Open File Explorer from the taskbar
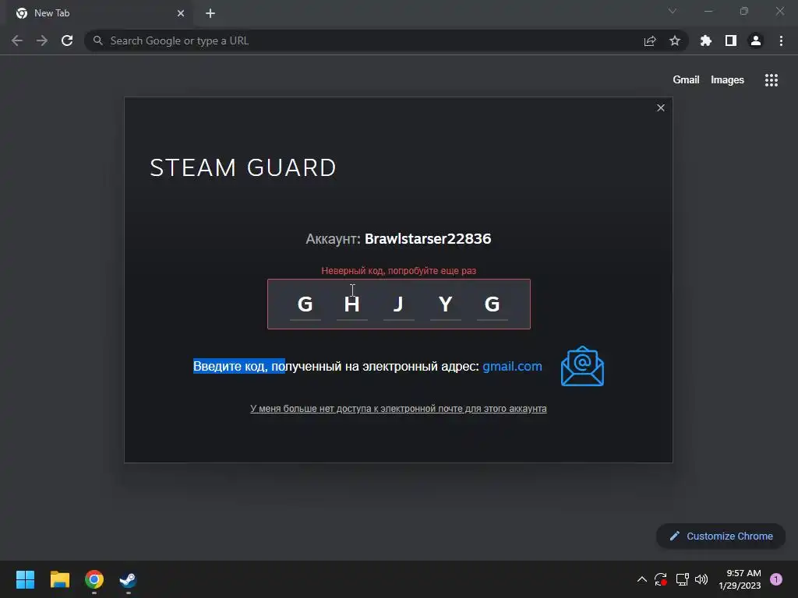 point(60,579)
